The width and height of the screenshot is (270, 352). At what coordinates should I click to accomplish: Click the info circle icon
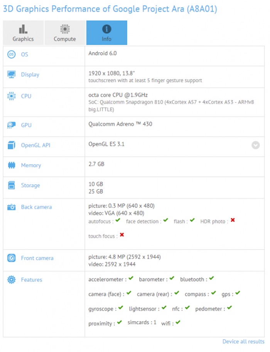(107, 29)
